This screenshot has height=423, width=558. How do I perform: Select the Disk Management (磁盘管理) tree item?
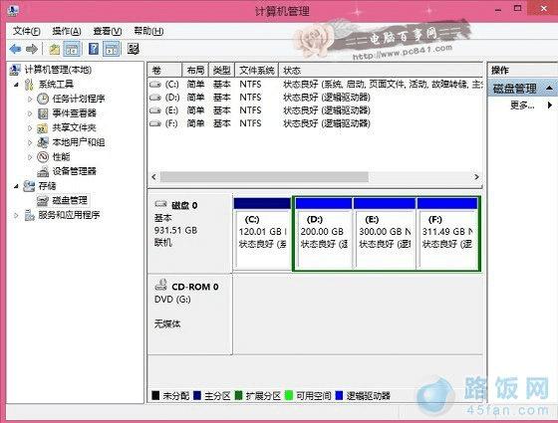tap(70, 200)
